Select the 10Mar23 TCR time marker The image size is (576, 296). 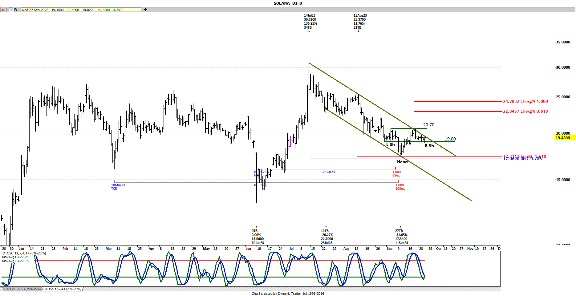coord(118,187)
